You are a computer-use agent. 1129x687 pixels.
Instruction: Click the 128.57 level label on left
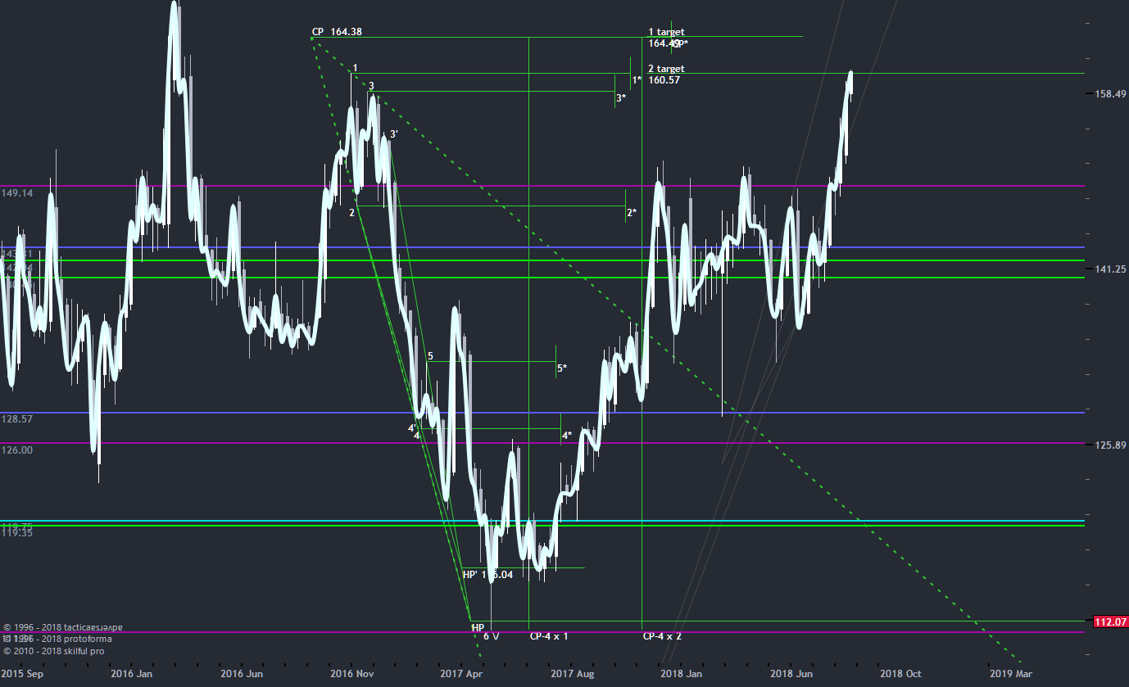point(17,418)
